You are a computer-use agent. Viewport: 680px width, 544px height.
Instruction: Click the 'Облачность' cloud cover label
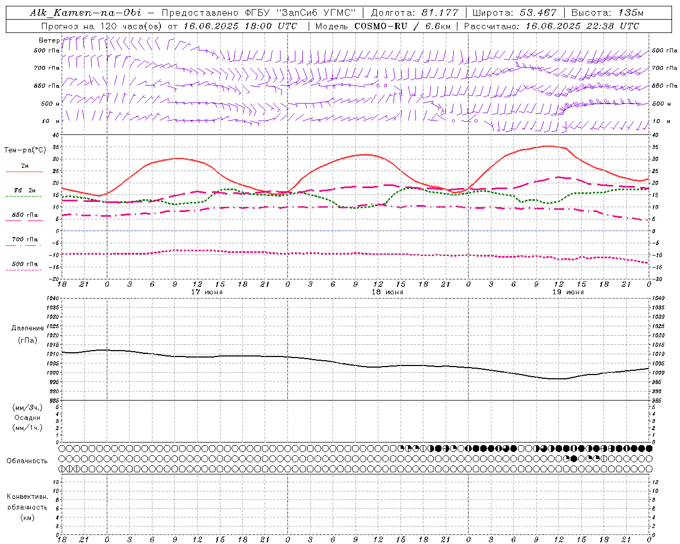[27, 461]
